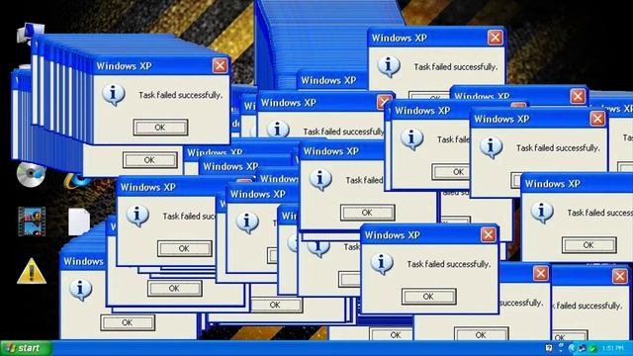Image resolution: width=633 pixels, height=356 pixels.
Task: Click info icon in the topmost dialog
Action: (x=389, y=66)
